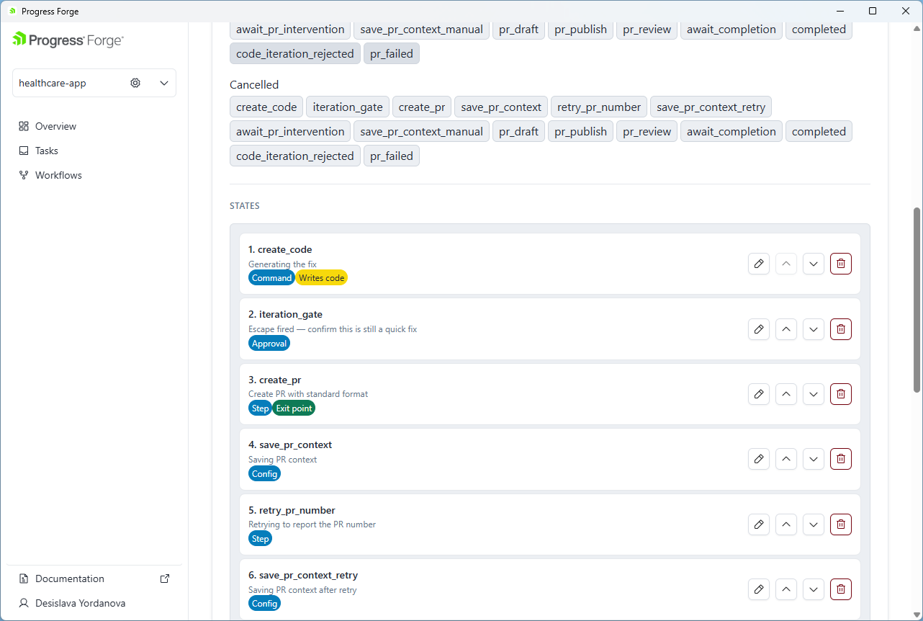
Task: Delete the save_pr_context_retry state
Action: [841, 589]
